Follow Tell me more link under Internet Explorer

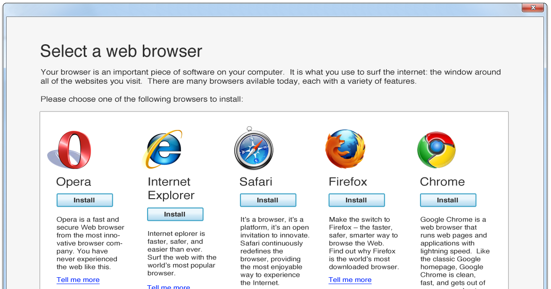click(x=169, y=287)
